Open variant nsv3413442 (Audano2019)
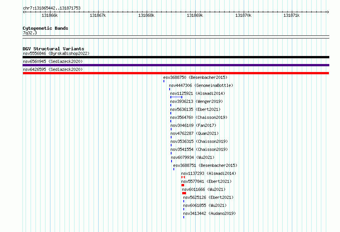The height and width of the screenshot is (232, 340). [x=209, y=213]
